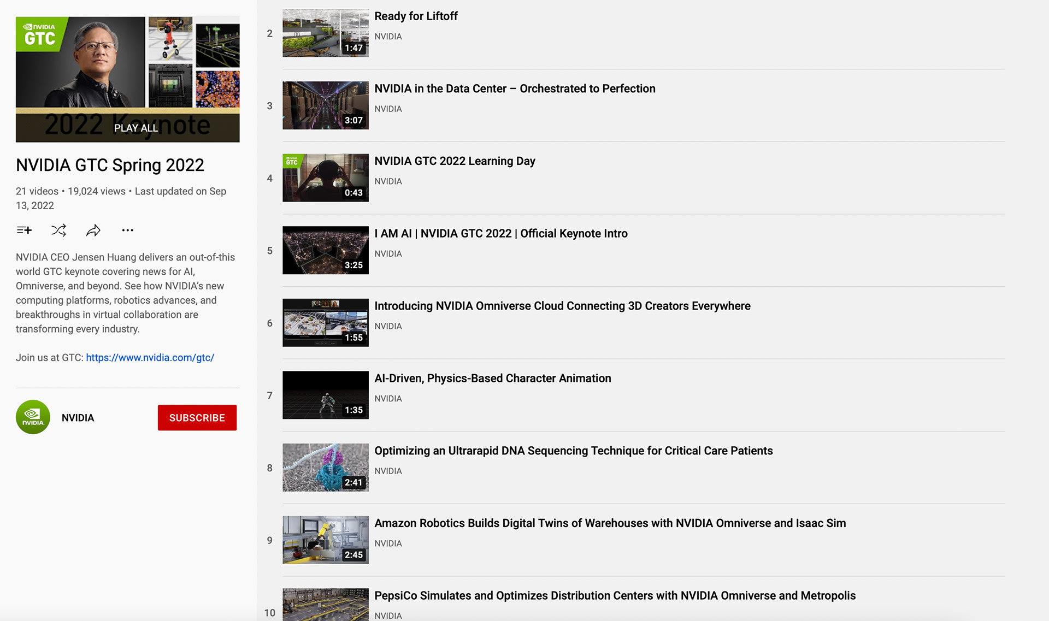Image resolution: width=1049 pixels, height=621 pixels.
Task: Click the 21 videos count text
Action: [37, 192]
